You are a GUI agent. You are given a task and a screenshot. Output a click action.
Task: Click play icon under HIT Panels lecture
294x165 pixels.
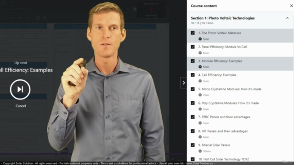pyautogui.click(x=200, y=137)
